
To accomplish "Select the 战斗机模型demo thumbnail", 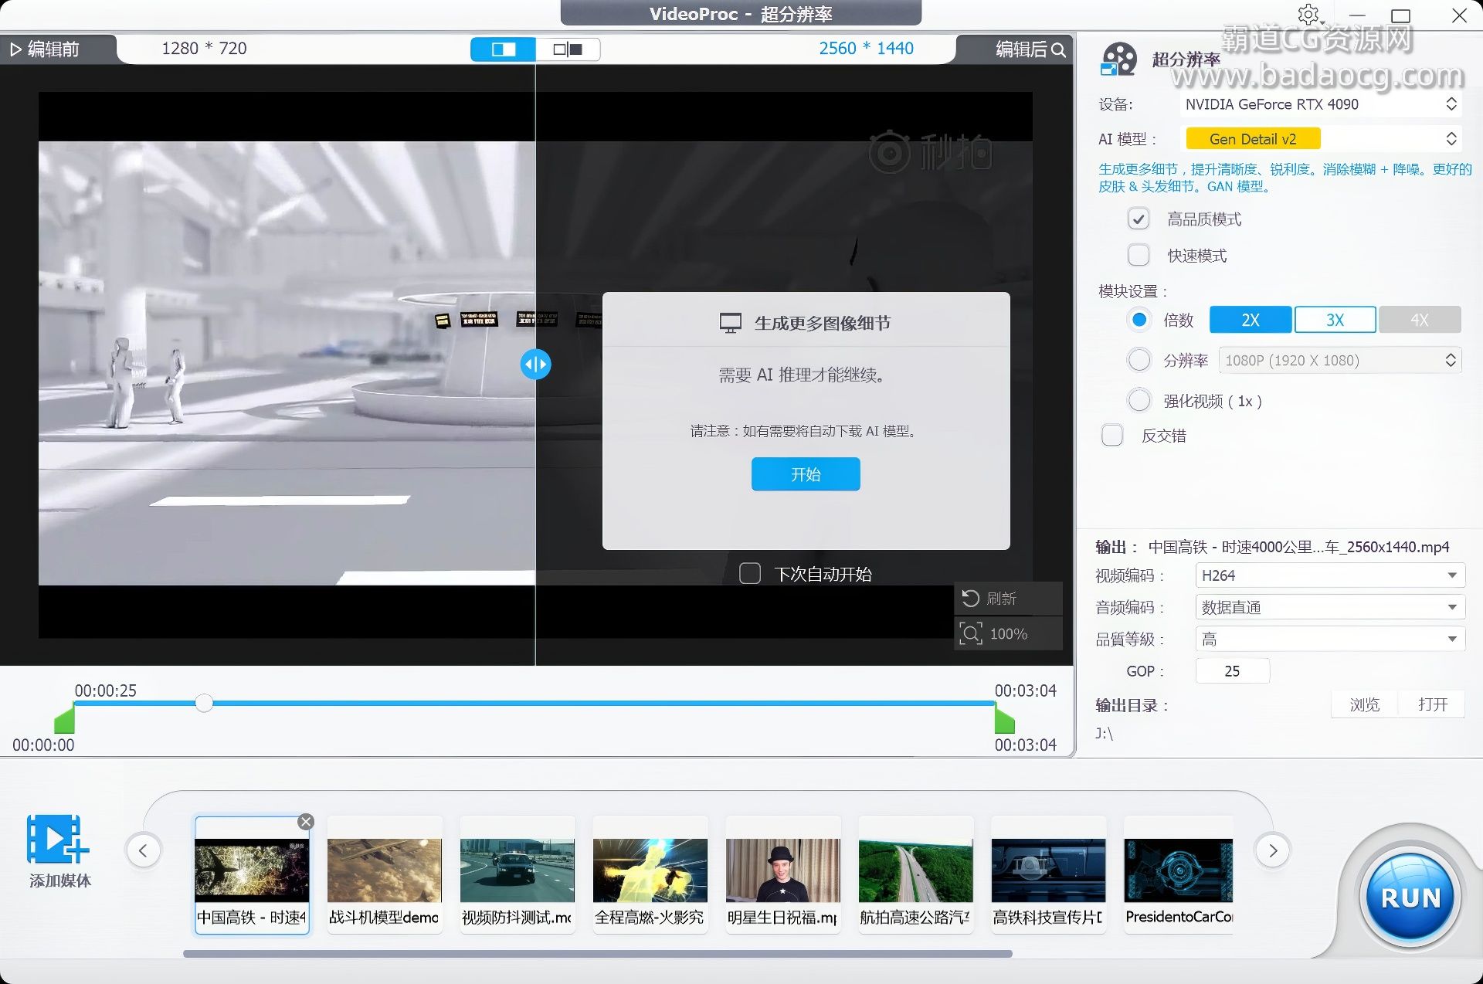I will [x=385, y=874].
